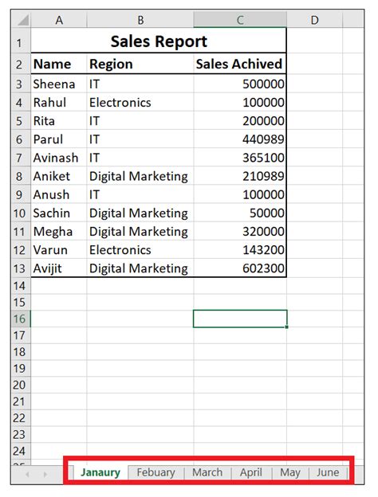Switch to the Febuary sheet tab
Viewport: 378px width, 497px height.
point(156,472)
